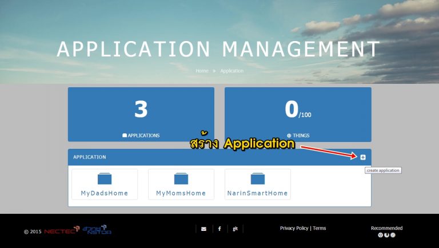Image resolution: width=439 pixels, height=248 pixels.
Task: Click the NECTEC logo in footer
Action: pos(60,231)
